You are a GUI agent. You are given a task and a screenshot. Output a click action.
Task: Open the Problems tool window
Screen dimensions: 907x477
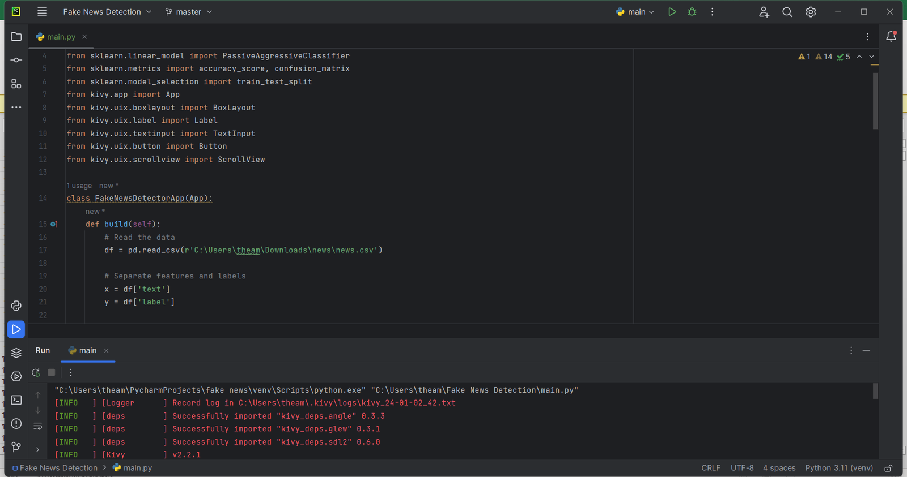pos(16,424)
